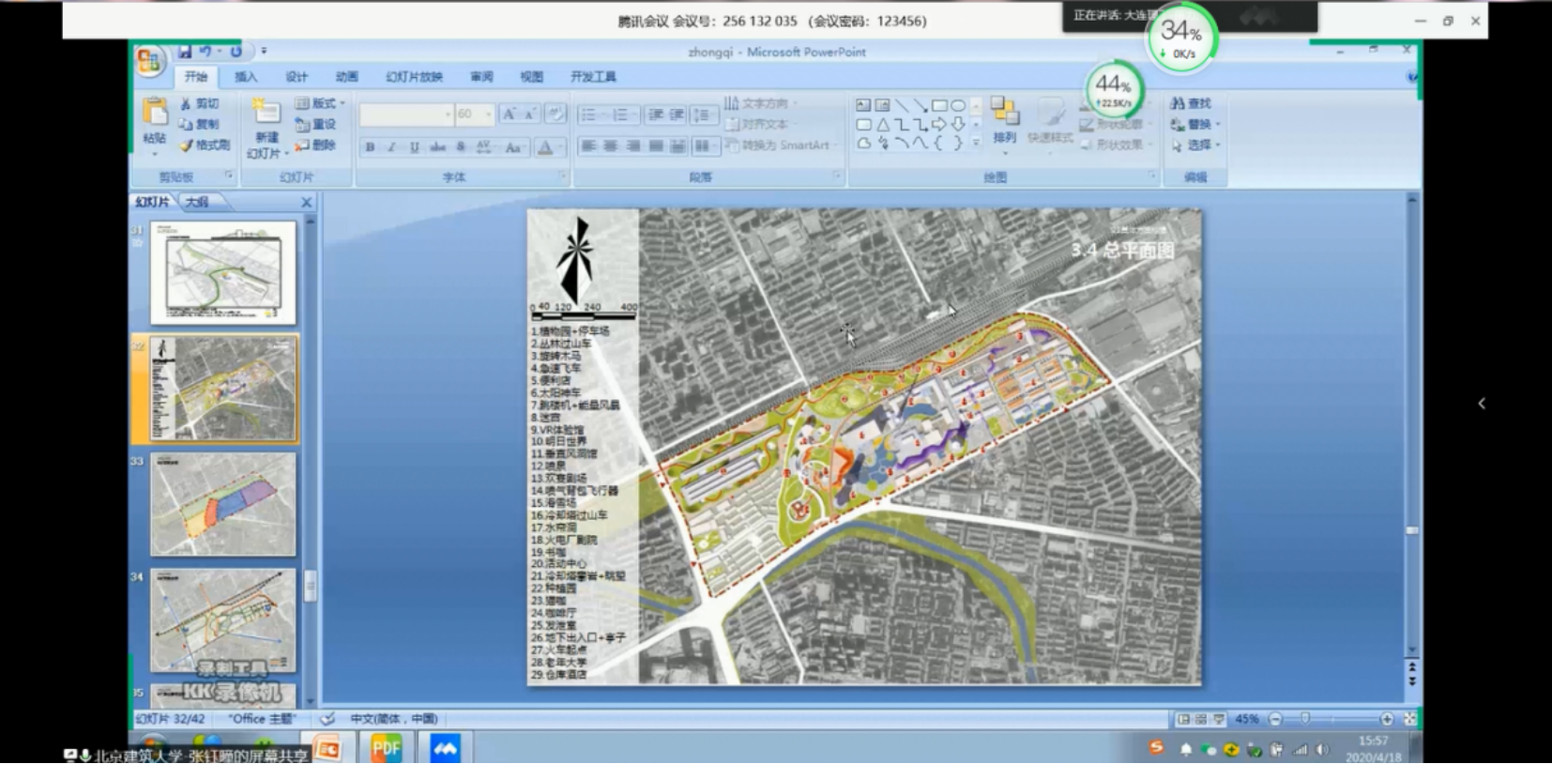The height and width of the screenshot is (764, 1552).
Task: Click the zoom slider in status bar
Action: click(x=1305, y=719)
